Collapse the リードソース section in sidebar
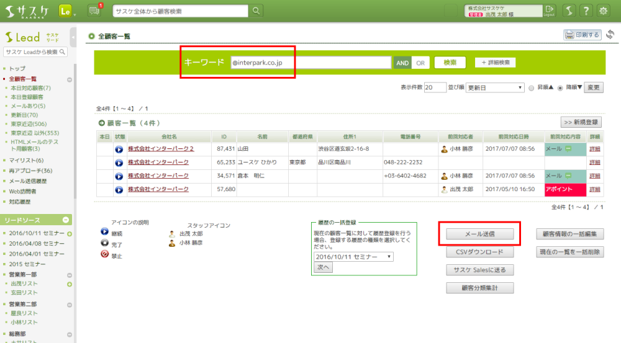The height and width of the screenshot is (343, 621). pos(66,220)
